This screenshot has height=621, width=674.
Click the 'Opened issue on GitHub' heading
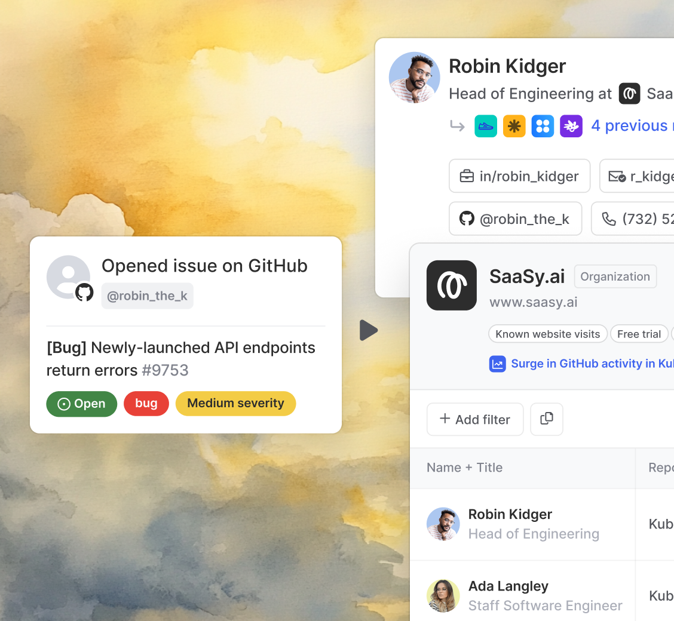(x=204, y=266)
